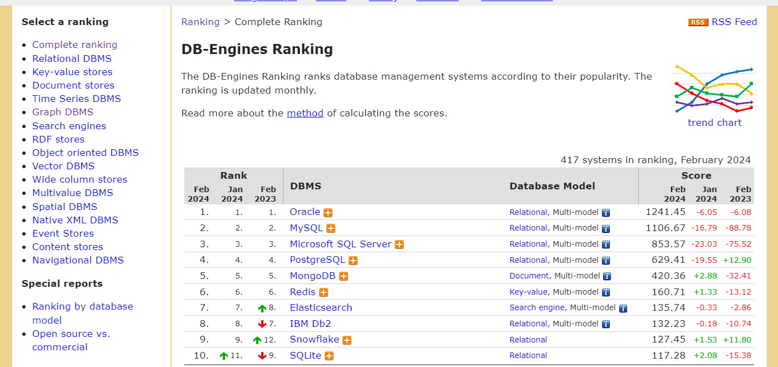Image resolution: width=778 pixels, height=367 pixels.
Task: Select Vector DBMS ranking
Action: (x=63, y=166)
